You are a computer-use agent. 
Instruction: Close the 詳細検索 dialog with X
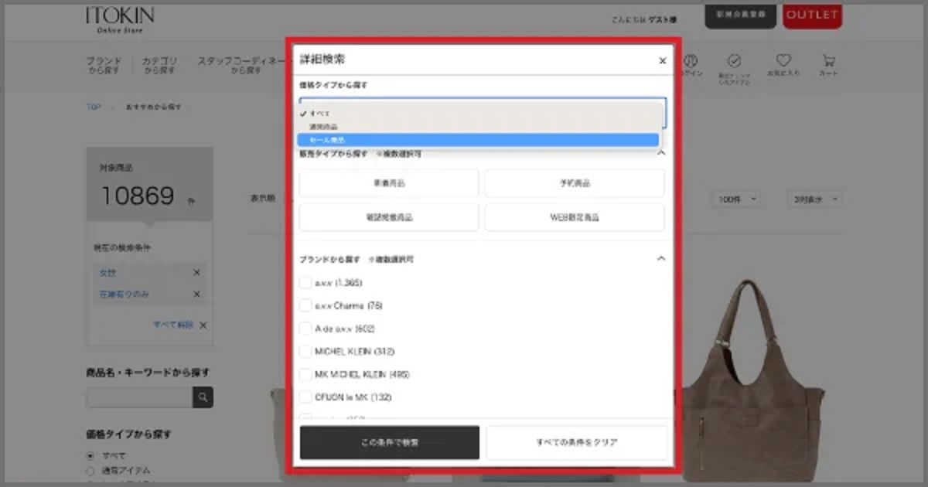[662, 61]
